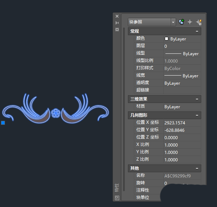Close the properties palette with the X icon
Viewport: 217px width, 207px height.
117,16
